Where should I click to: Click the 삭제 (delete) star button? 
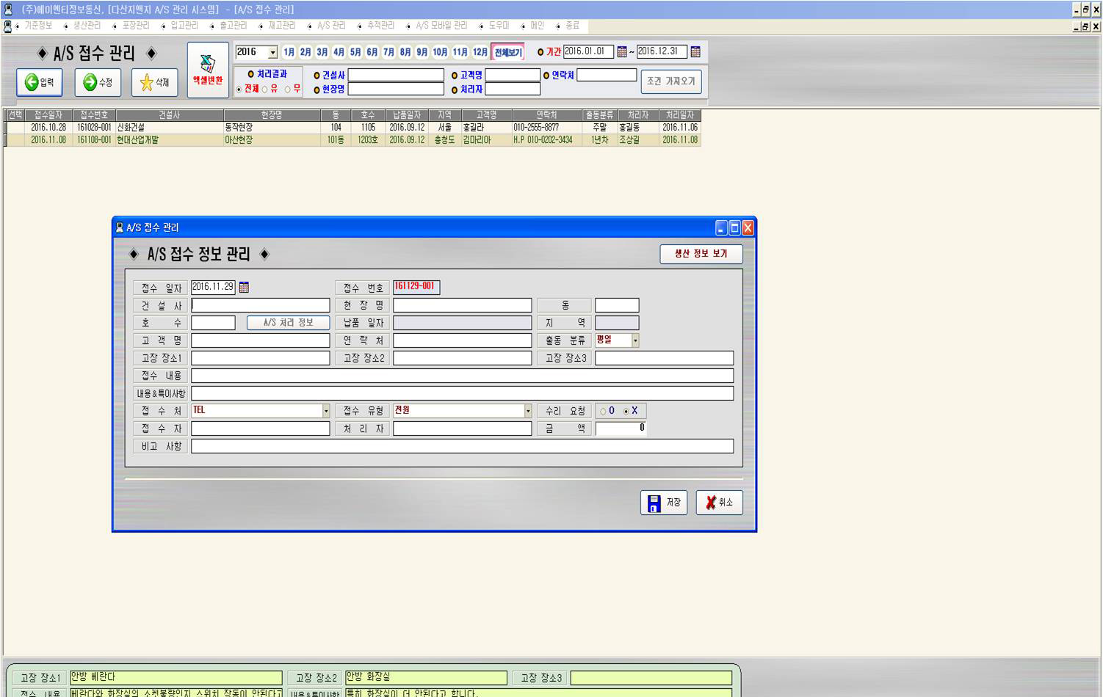coord(154,82)
